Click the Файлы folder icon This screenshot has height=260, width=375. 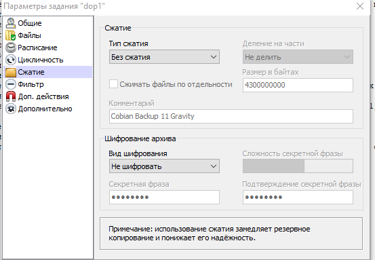pyautogui.click(x=11, y=35)
